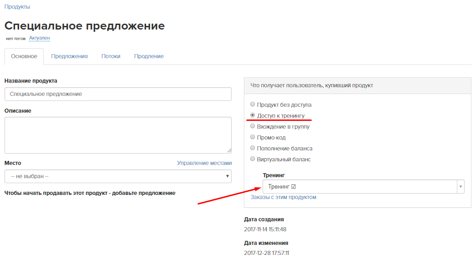This screenshot has height=259, width=476.
Task: Open the Потоки tab
Action: [111, 56]
